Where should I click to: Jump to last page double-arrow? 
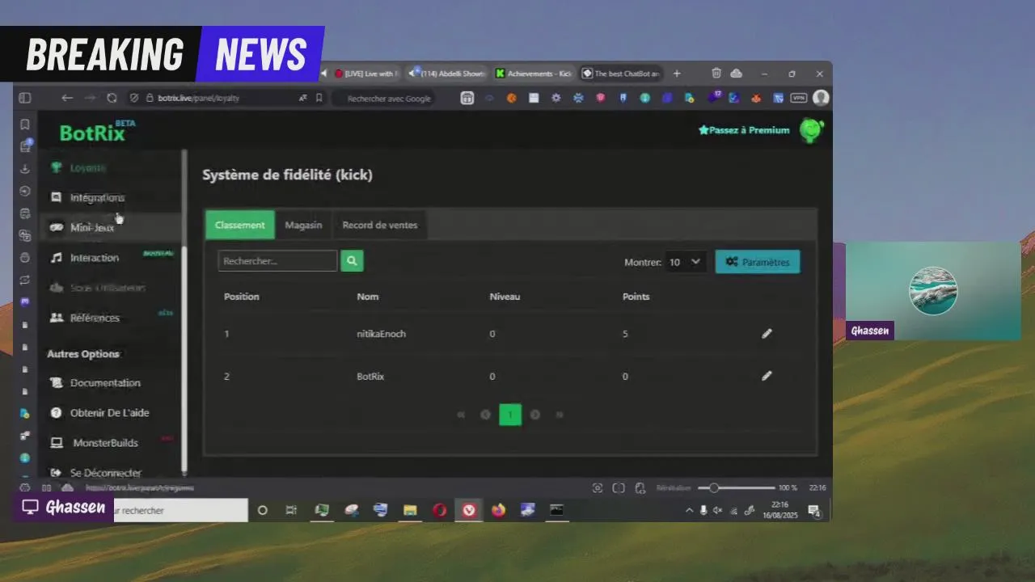pyautogui.click(x=560, y=415)
